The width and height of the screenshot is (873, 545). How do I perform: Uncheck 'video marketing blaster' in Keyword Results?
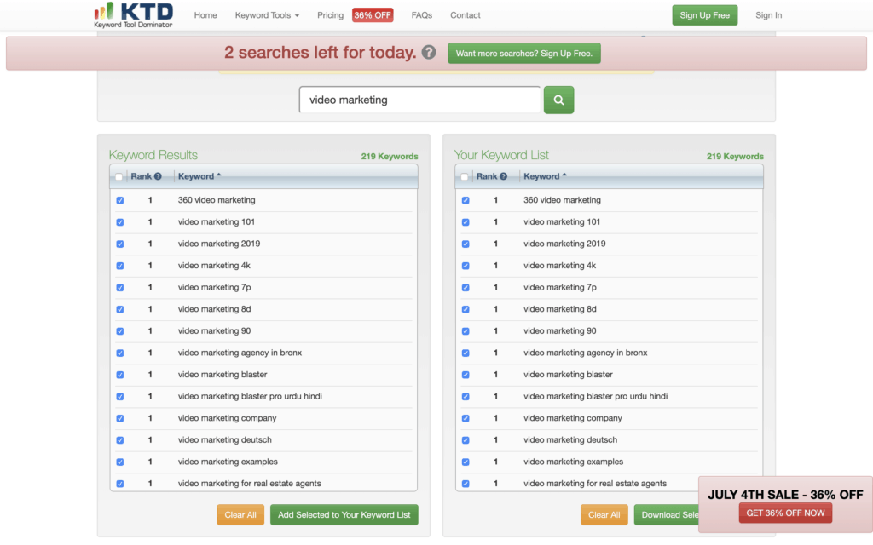[x=120, y=375]
